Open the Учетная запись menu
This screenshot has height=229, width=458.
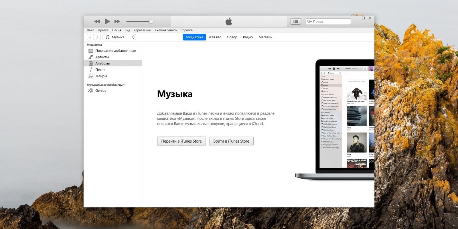(x=166, y=30)
